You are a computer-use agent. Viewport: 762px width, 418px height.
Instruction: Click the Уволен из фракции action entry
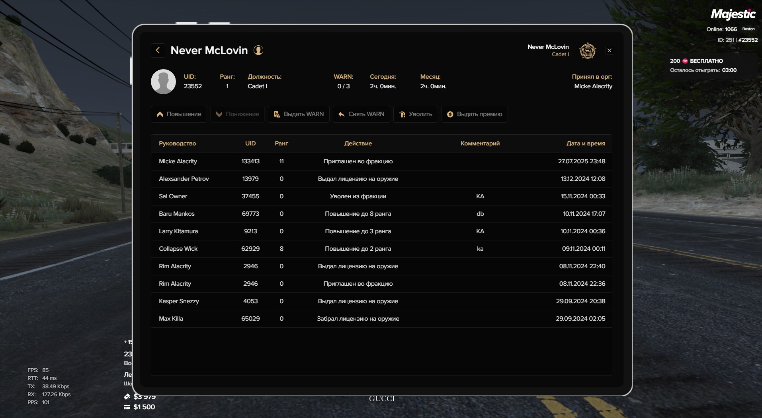tap(358, 196)
